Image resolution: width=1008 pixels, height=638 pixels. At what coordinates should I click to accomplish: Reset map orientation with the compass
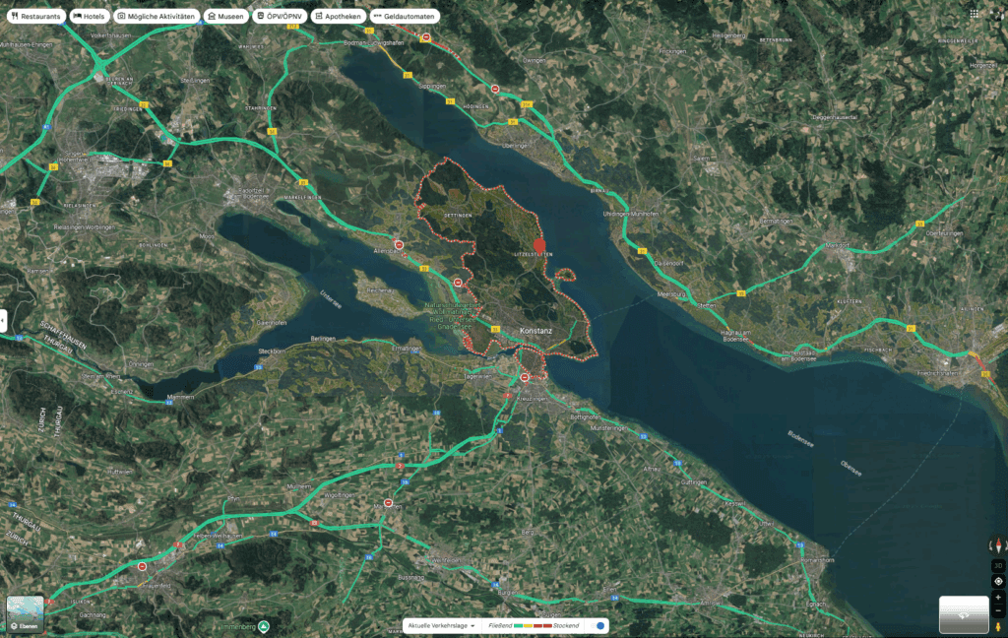tap(997, 545)
